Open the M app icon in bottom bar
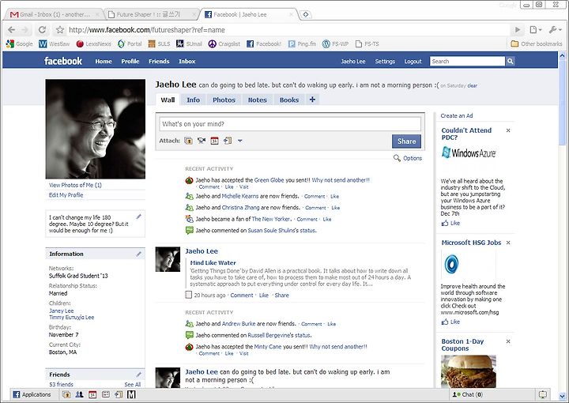Screen dimensions: 569x403 point(131,394)
